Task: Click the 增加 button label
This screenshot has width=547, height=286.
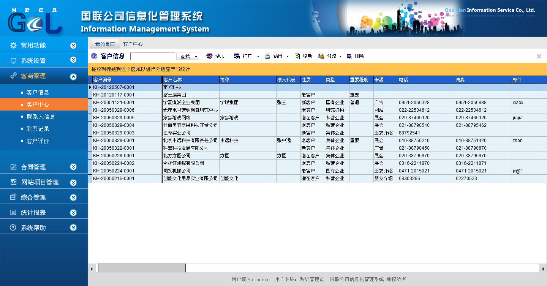Action: [220, 56]
